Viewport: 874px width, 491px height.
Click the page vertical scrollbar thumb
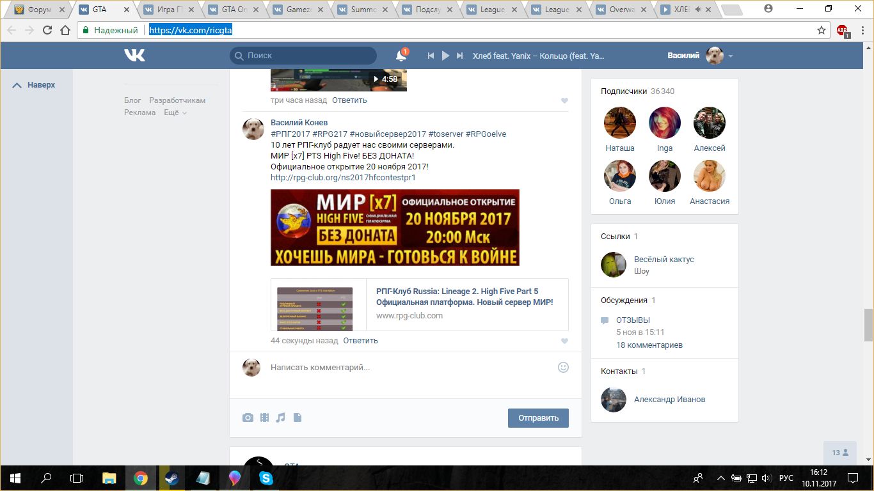pos(868,325)
